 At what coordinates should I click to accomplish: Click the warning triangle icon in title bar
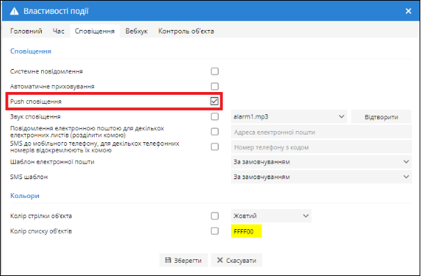click(x=14, y=11)
